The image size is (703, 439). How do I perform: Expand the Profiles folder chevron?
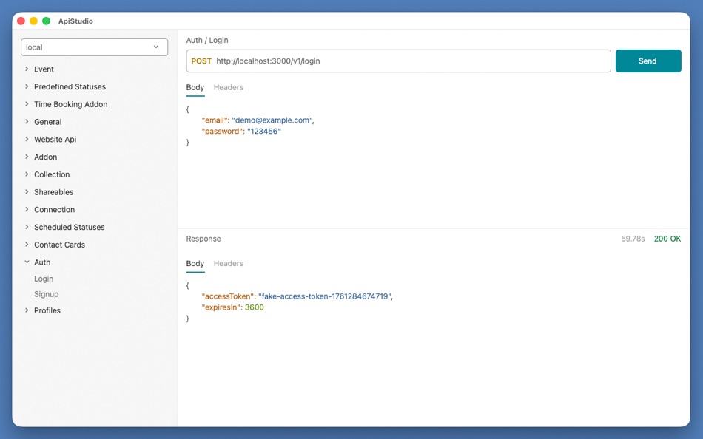point(27,310)
